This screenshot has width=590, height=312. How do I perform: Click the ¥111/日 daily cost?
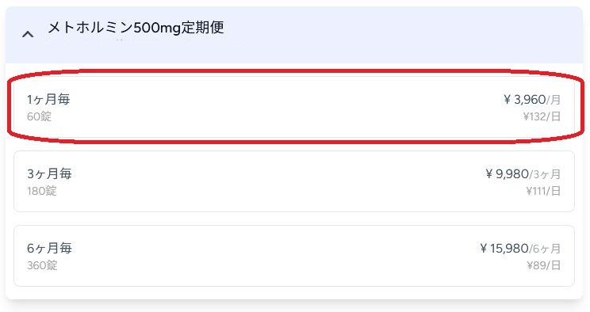[x=543, y=191]
